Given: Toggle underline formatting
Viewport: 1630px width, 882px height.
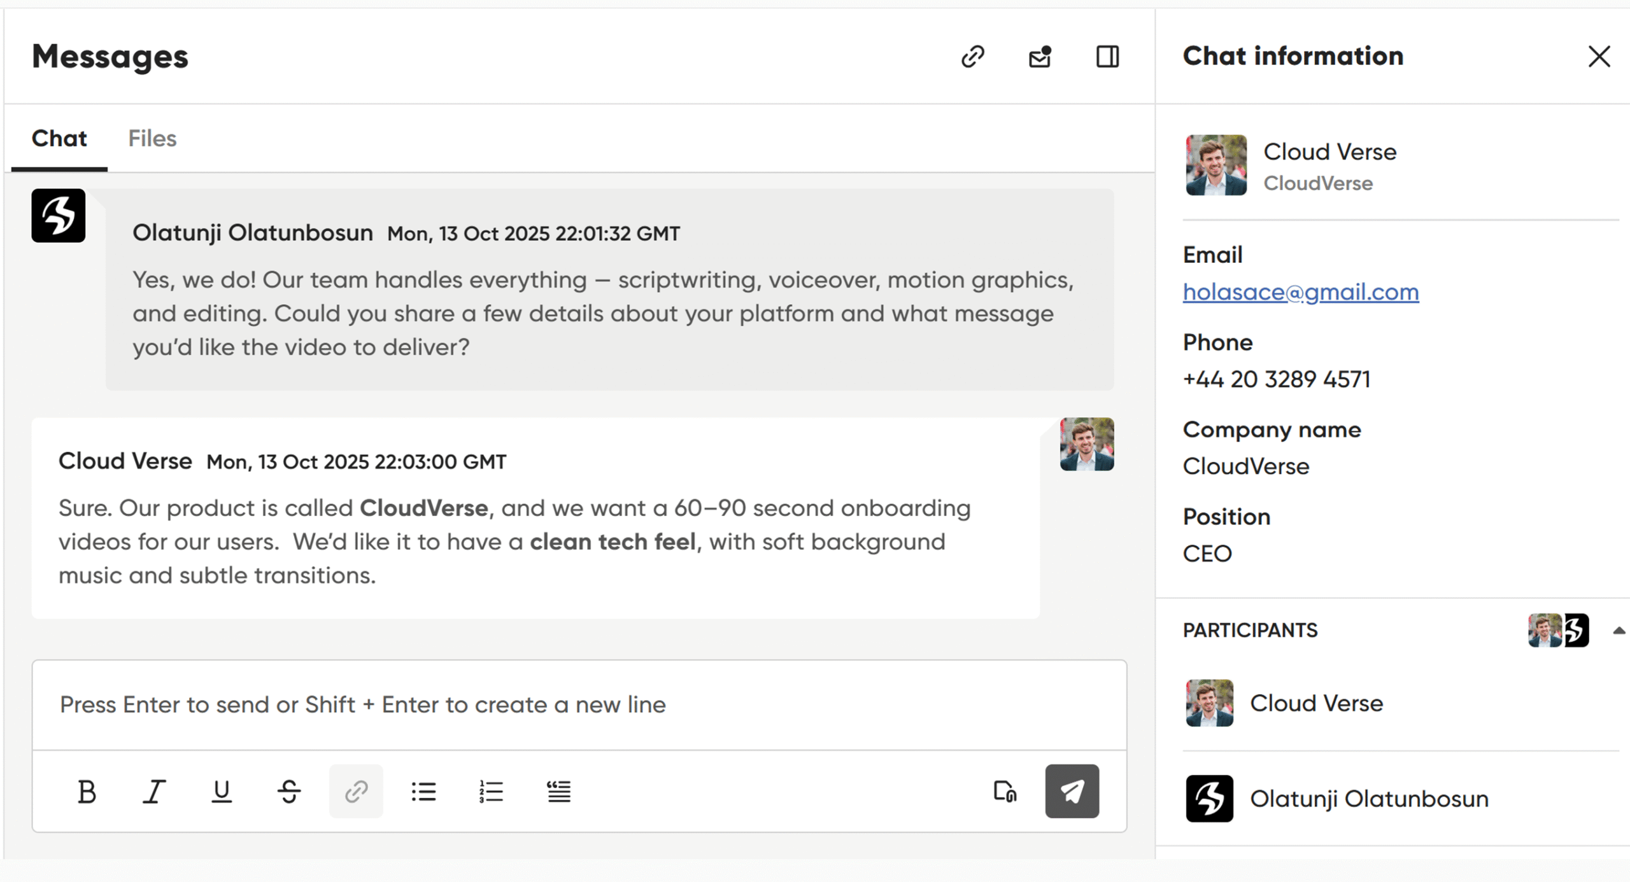Looking at the screenshot, I should pos(221,792).
